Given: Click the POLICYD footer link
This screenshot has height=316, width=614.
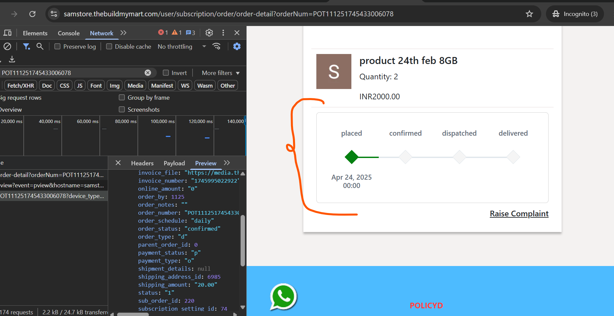Looking at the screenshot, I should [426, 306].
